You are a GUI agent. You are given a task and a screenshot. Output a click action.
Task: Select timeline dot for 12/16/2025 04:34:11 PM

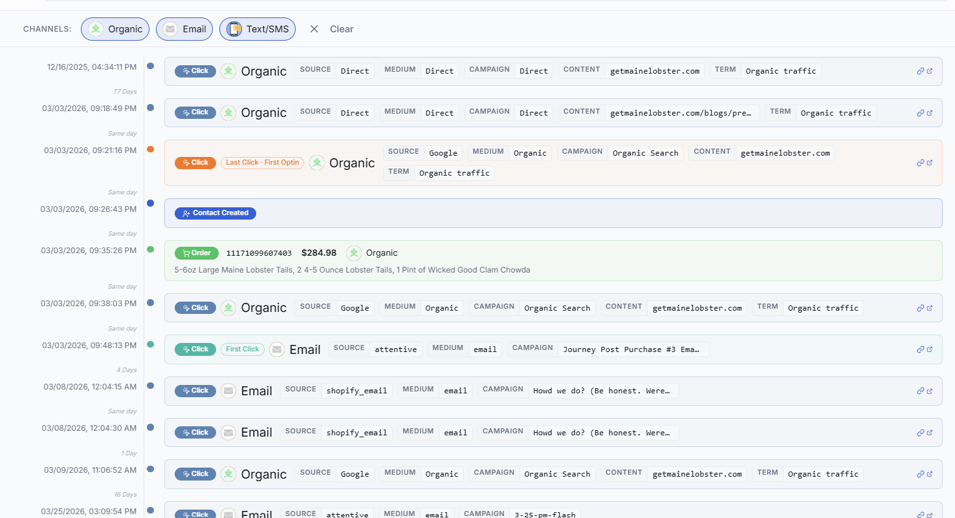click(x=151, y=66)
